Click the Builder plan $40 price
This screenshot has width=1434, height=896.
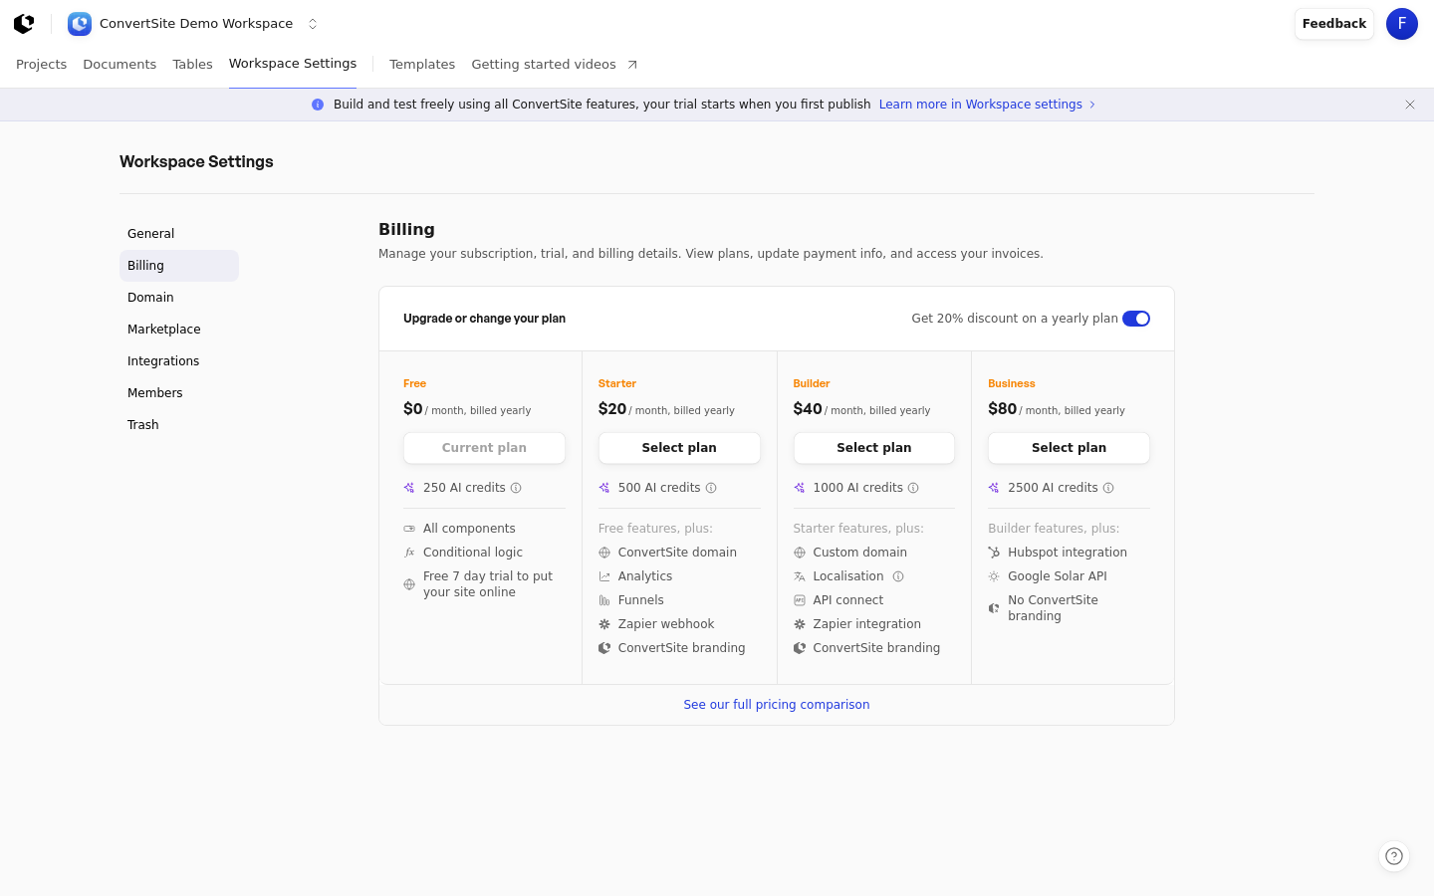(x=808, y=409)
